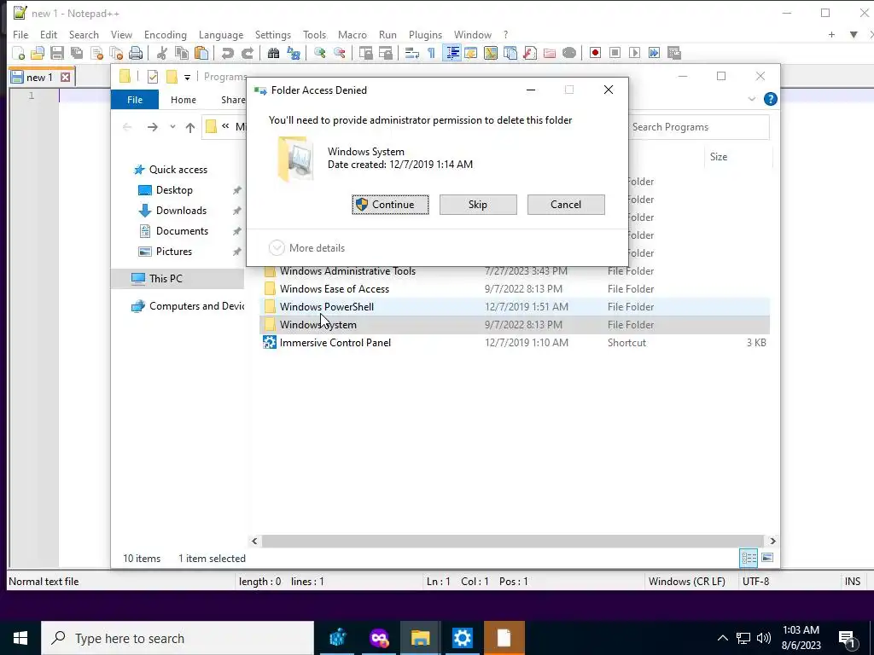Select Documents in Explorer navigation pane
874x655 pixels.
point(182,231)
